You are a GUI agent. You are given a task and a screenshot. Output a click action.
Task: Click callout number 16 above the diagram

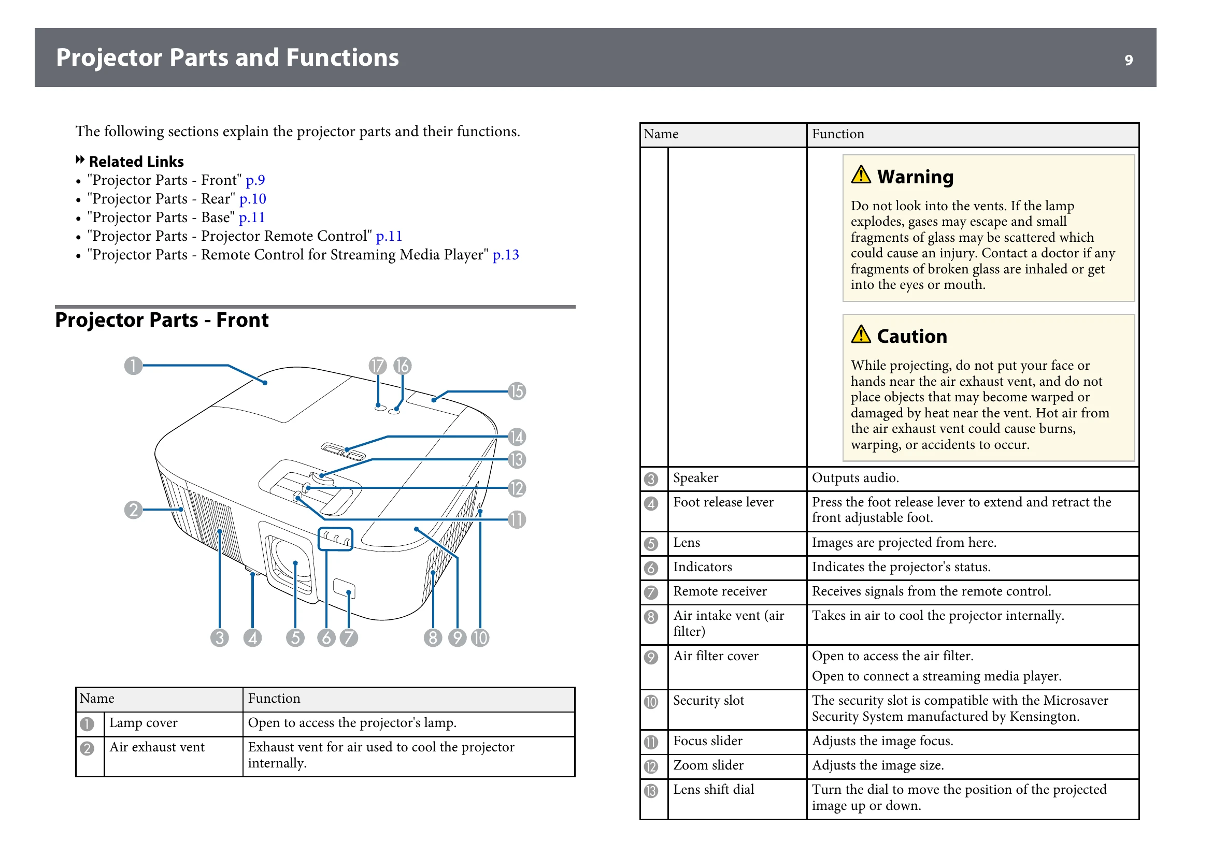(402, 366)
